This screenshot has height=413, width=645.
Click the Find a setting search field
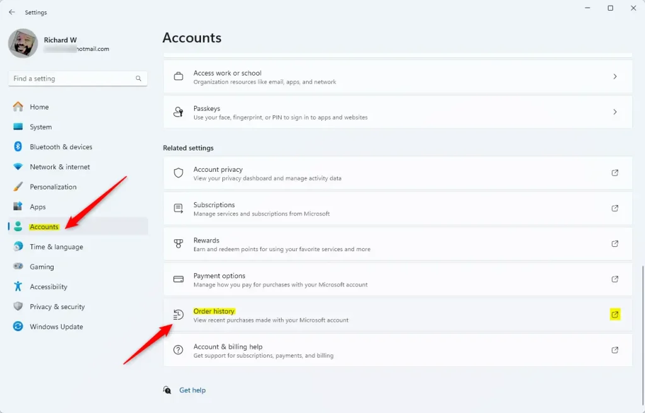(x=78, y=79)
